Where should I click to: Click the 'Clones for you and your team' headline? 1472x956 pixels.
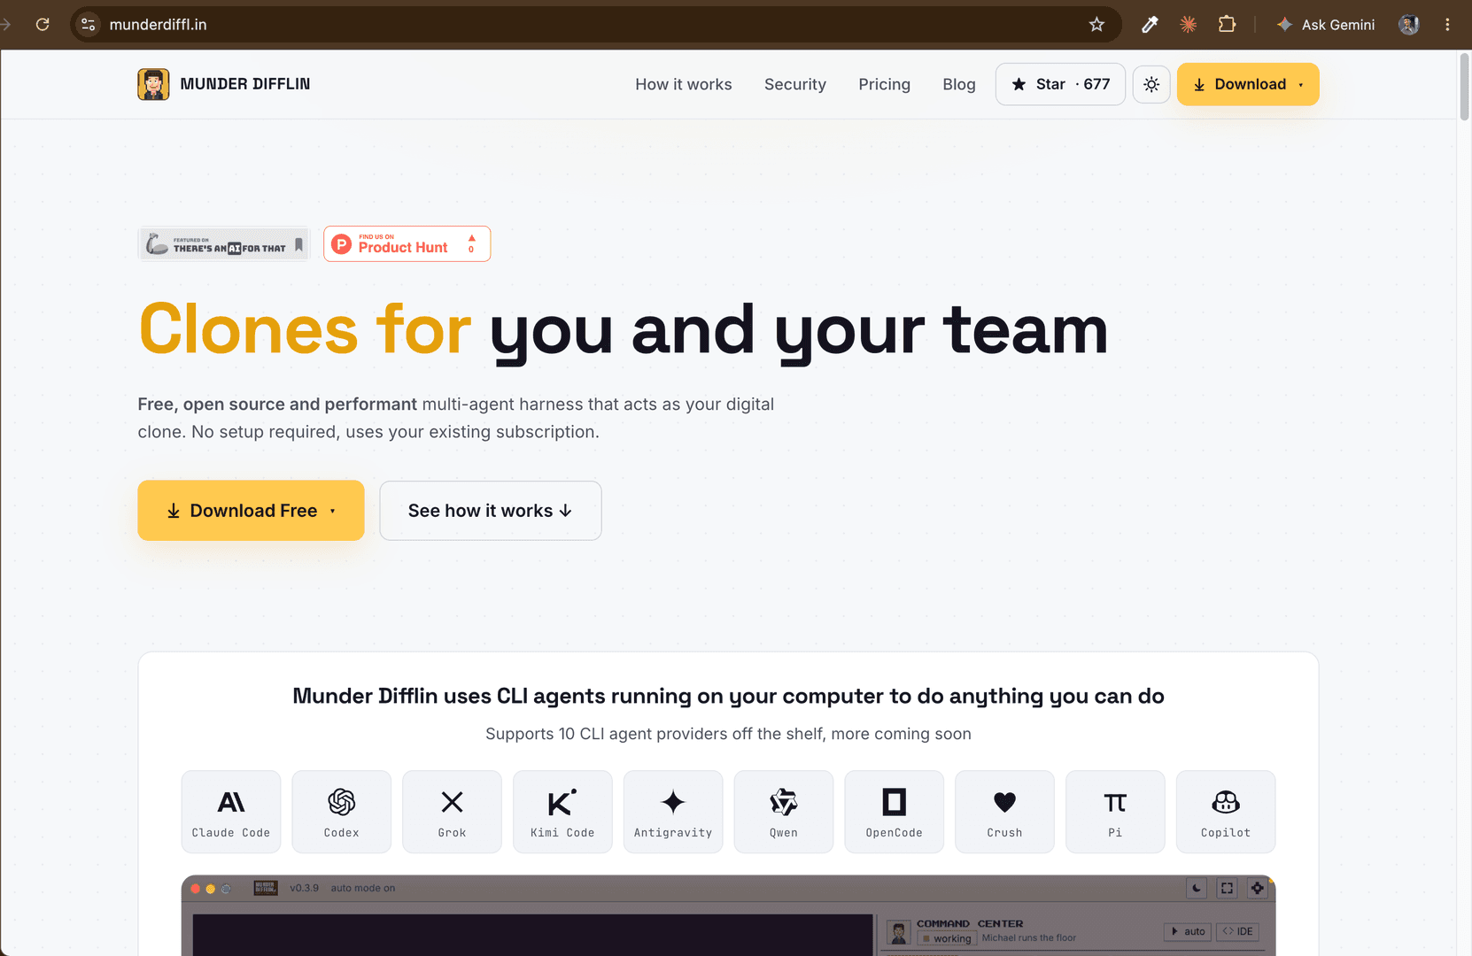pos(624,330)
